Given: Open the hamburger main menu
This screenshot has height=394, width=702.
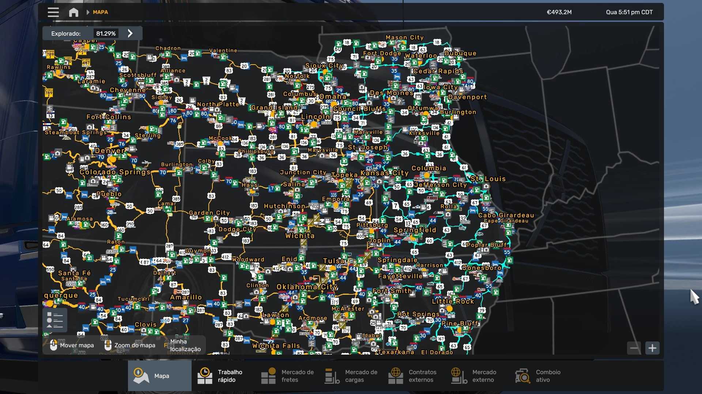Looking at the screenshot, I should coord(53,12).
